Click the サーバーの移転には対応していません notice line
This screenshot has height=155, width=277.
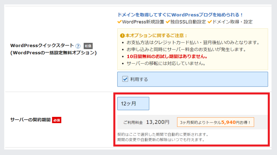[x=166, y=64]
